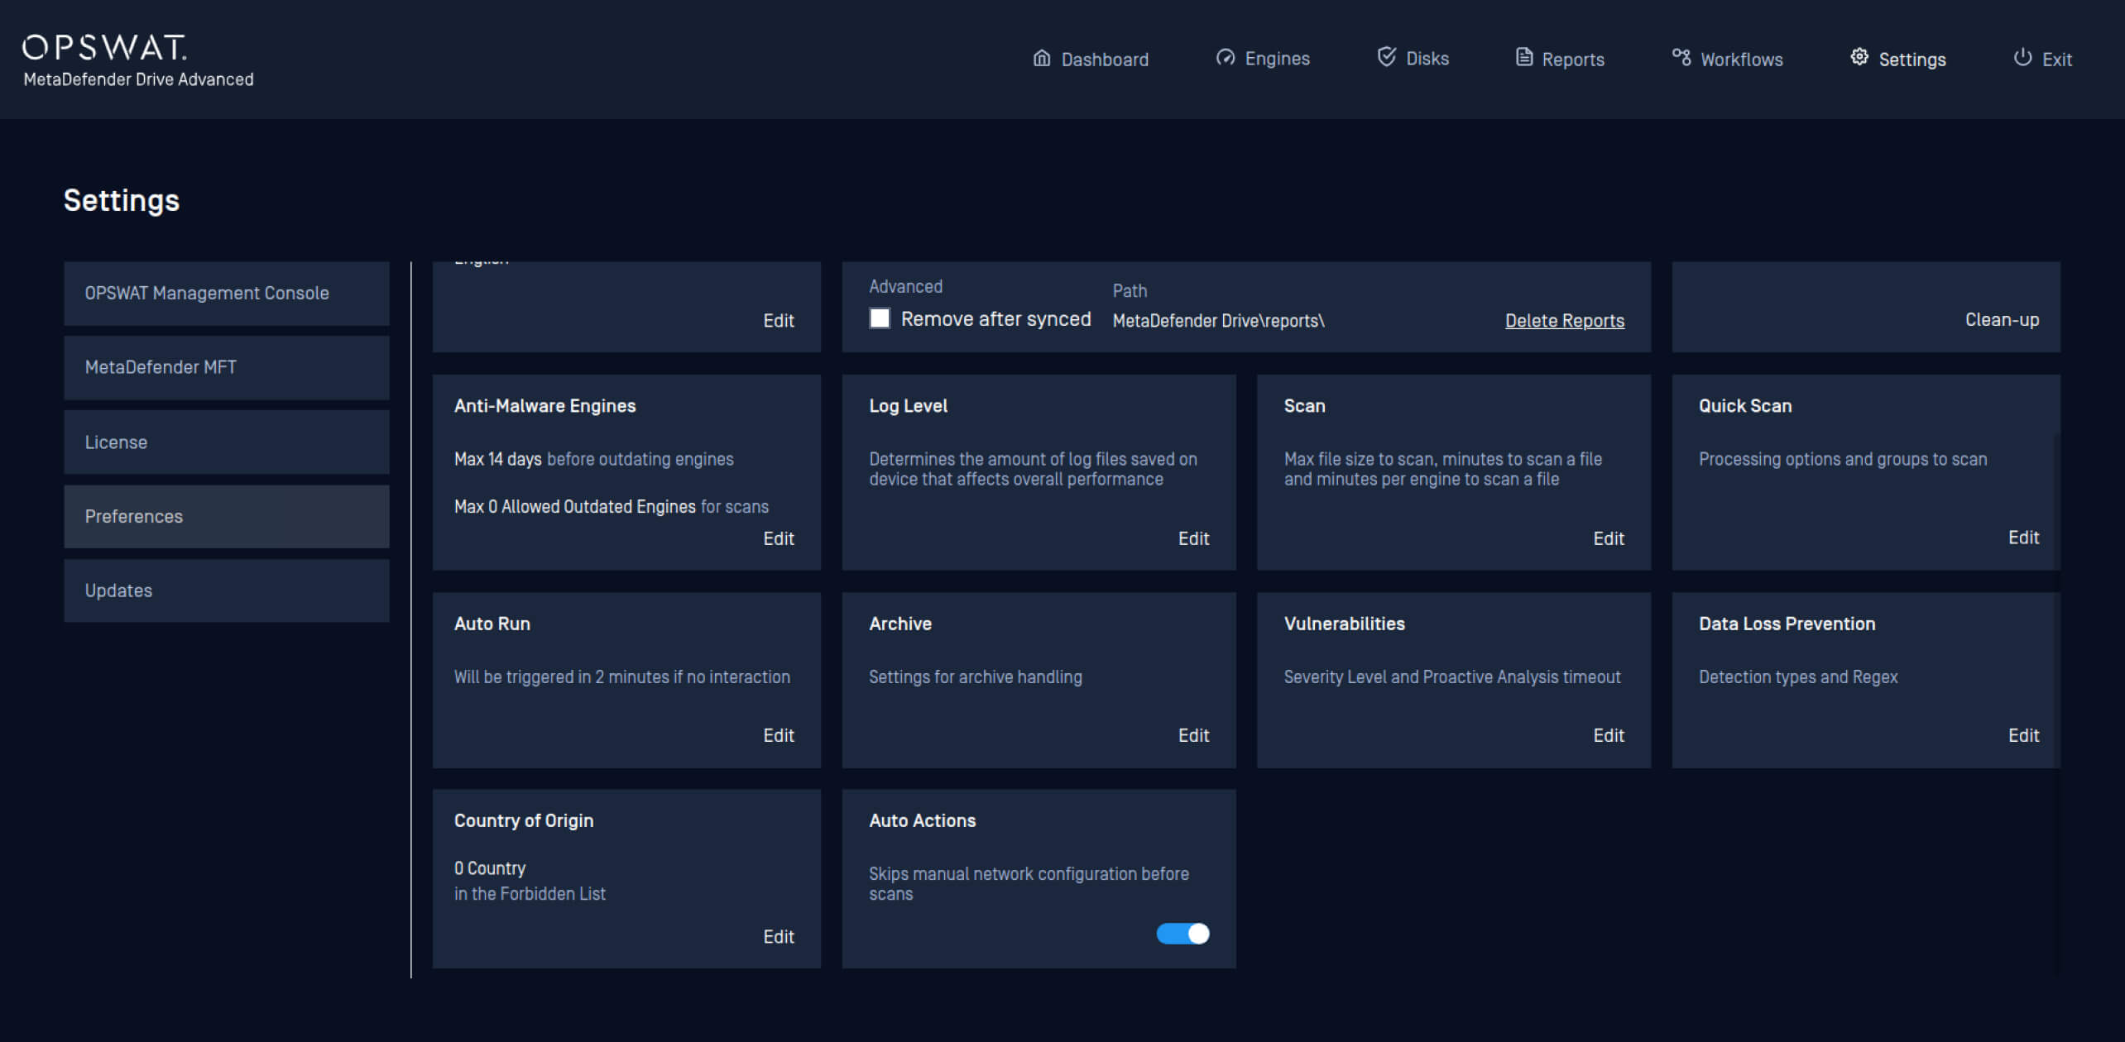The image size is (2125, 1042).
Task: Click the Exit power icon
Action: (2022, 57)
